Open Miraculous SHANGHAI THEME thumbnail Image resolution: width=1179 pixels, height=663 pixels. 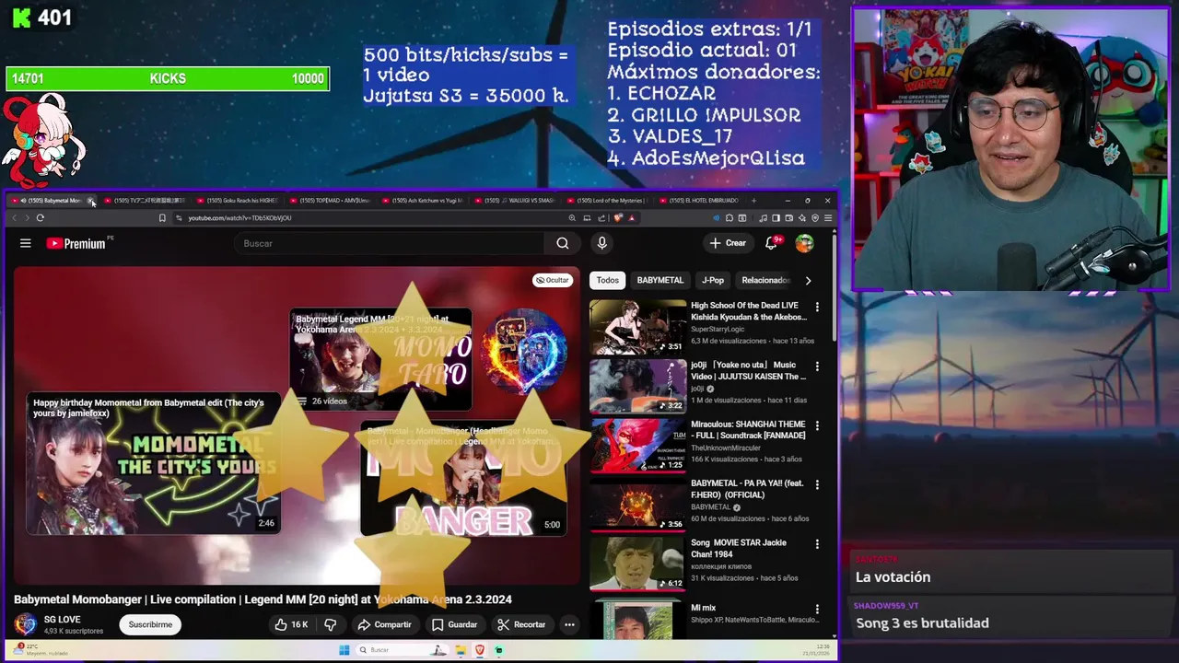637,446
